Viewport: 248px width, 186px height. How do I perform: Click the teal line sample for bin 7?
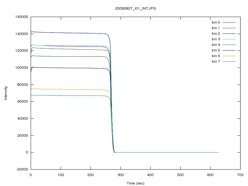click(x=229, y=61)
